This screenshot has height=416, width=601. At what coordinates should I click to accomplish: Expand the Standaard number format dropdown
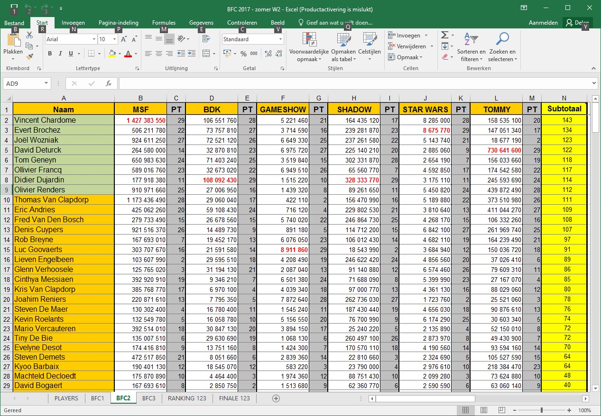tap(281, 39)
